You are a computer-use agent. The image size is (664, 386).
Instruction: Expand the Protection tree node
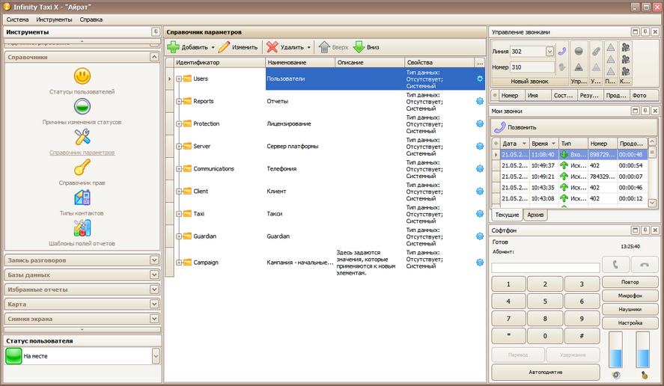click(179, 123)
